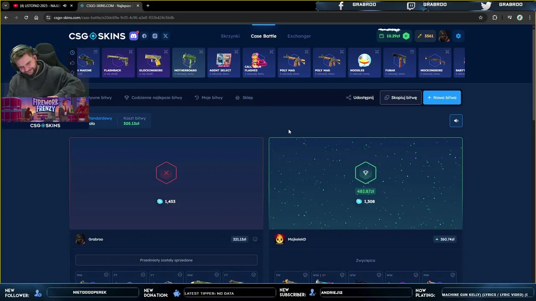This screenshot has width=536, height=301.
Task: Click the green add-funds plus button
Action: [406, 36]
